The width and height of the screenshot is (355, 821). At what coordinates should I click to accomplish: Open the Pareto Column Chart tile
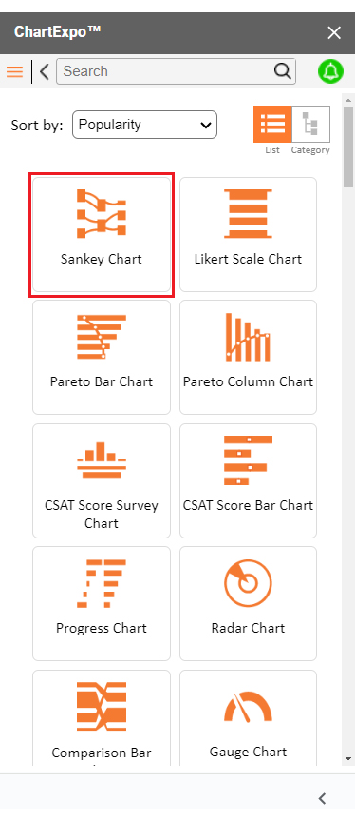[x=248, y=357]
